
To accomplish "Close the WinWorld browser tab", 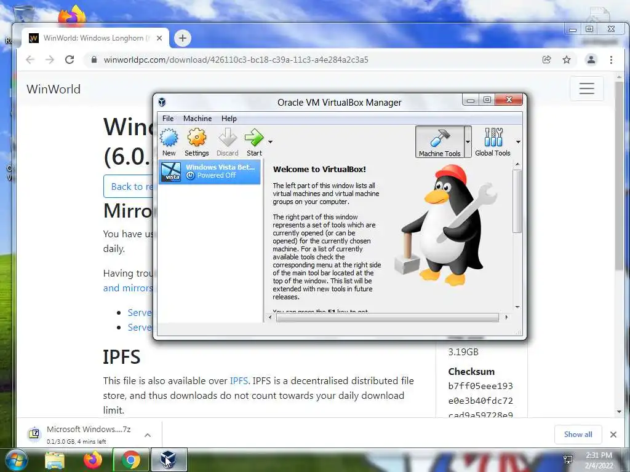I will tap(159, 38).
